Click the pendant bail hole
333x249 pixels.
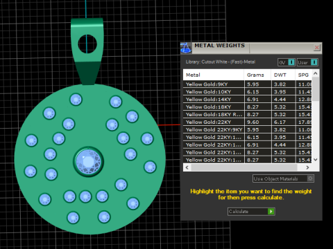(87, 44)
